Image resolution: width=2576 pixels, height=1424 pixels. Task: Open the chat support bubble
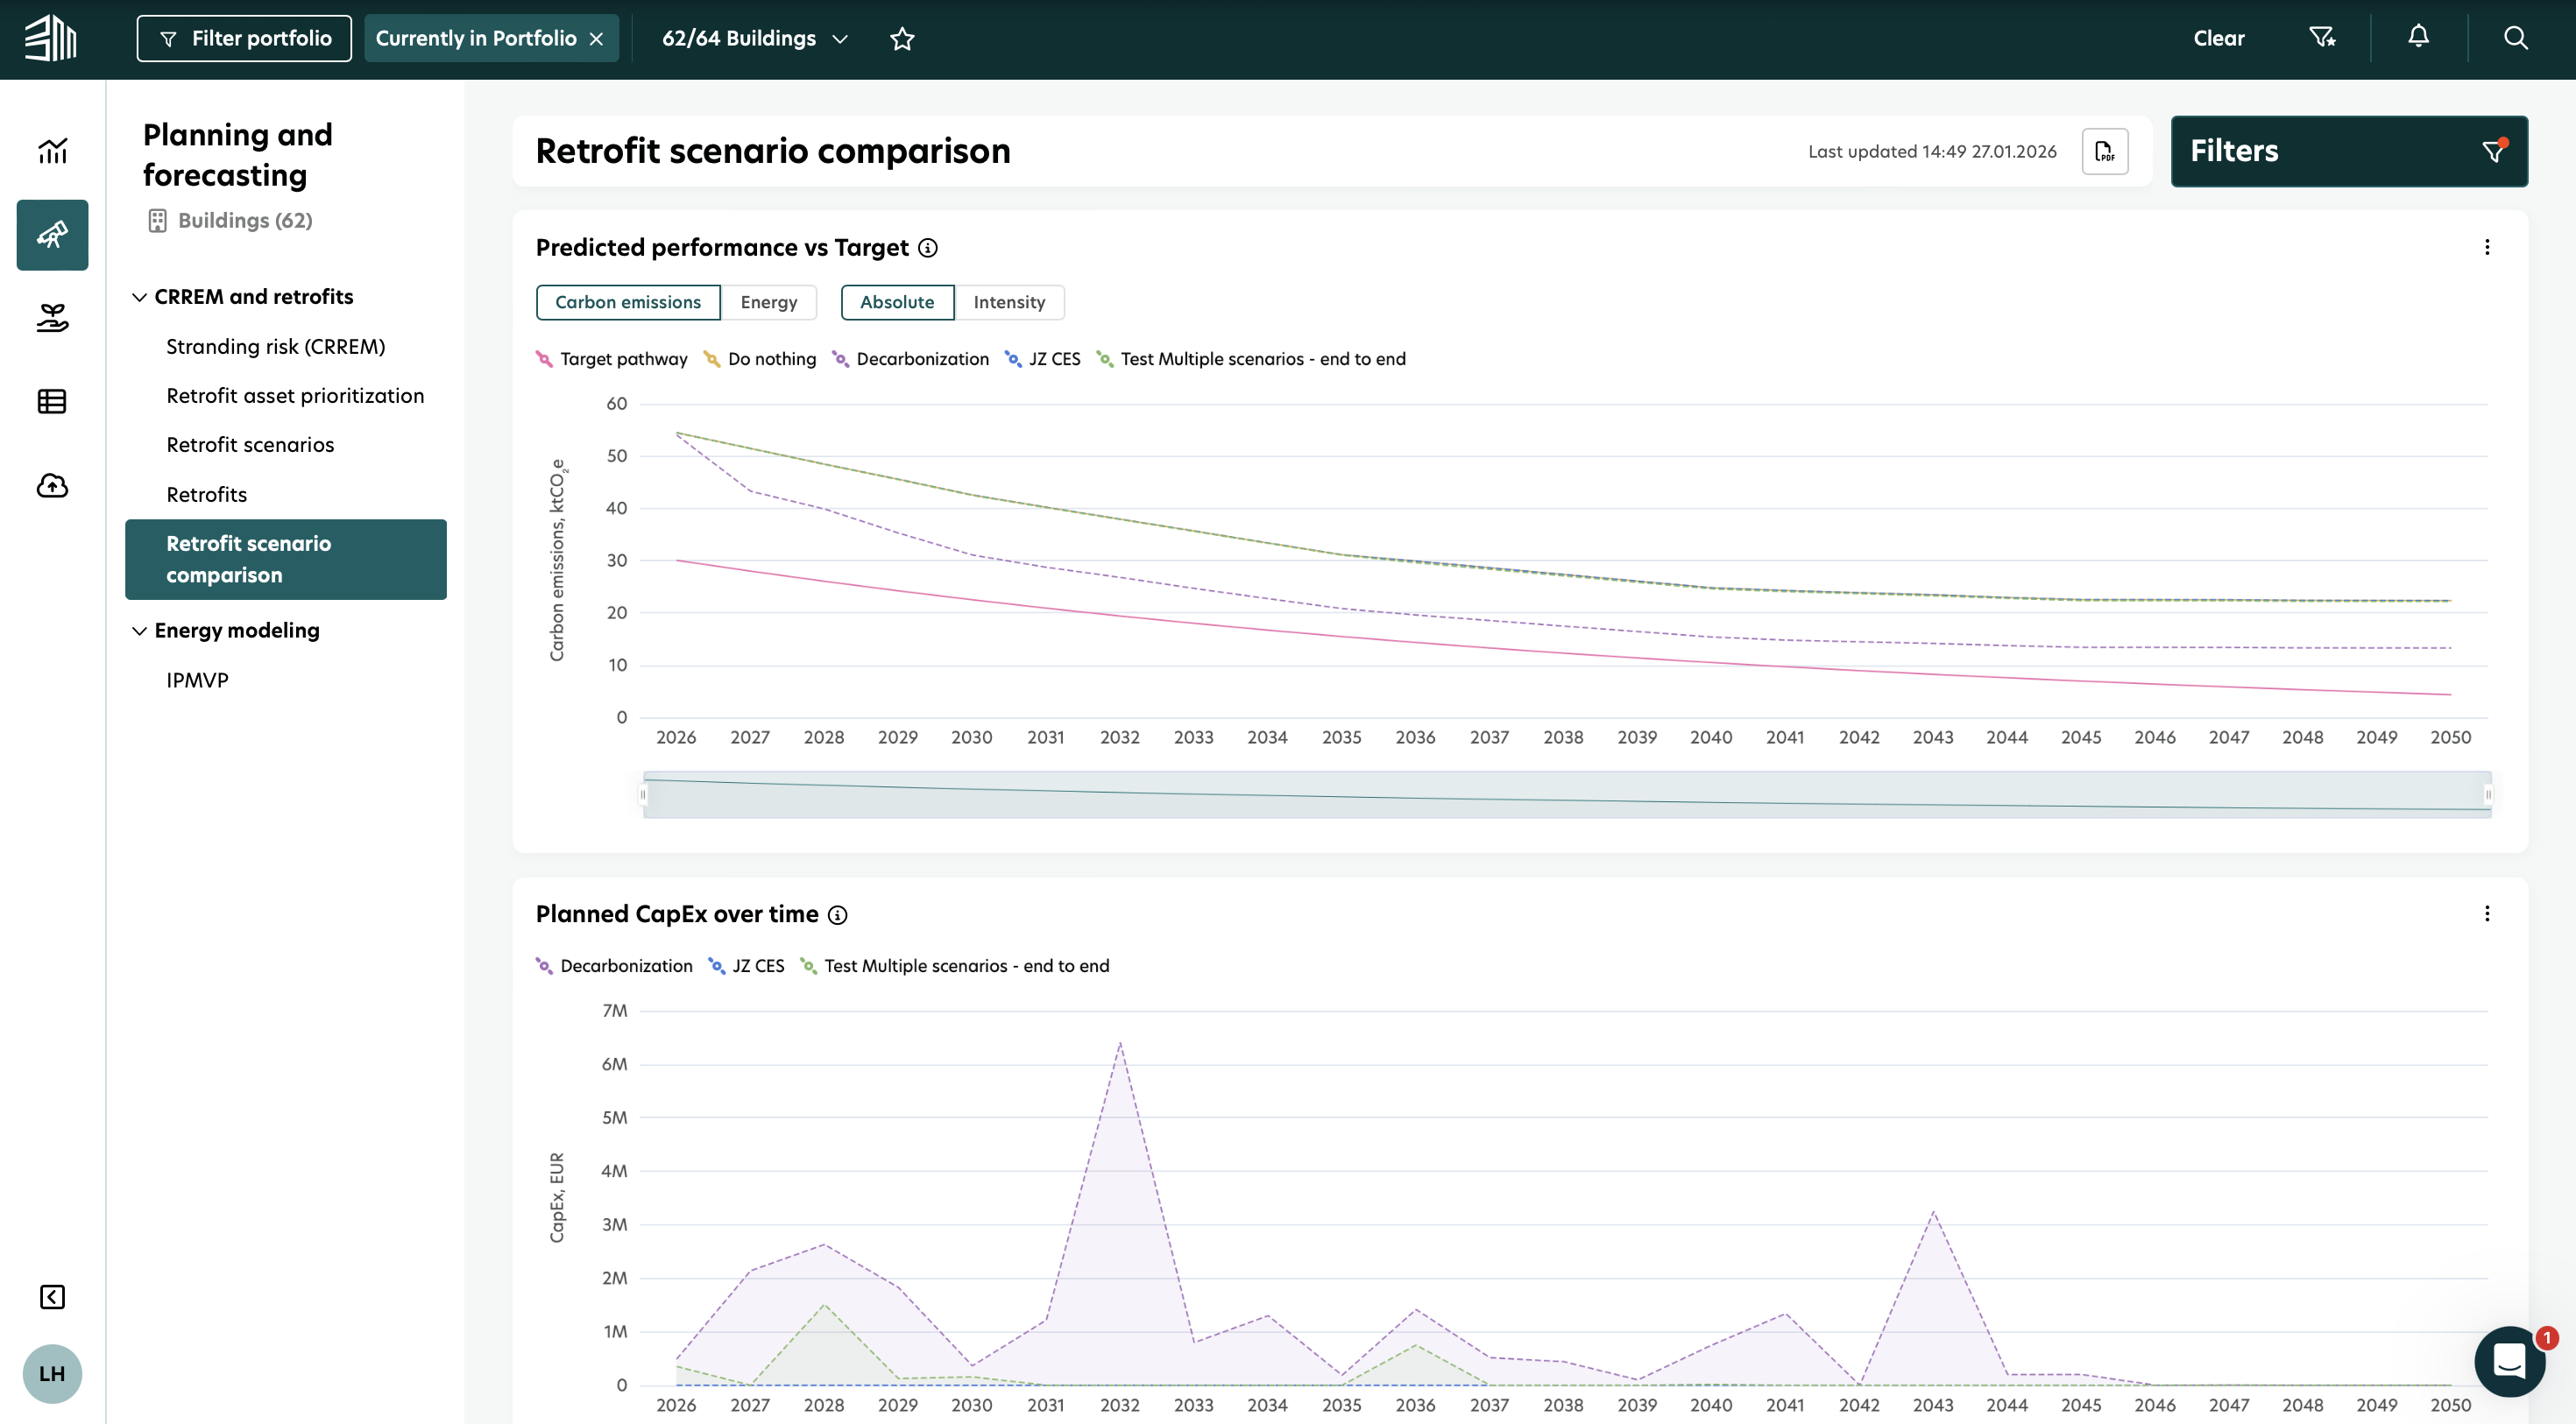(2509, 1361)
